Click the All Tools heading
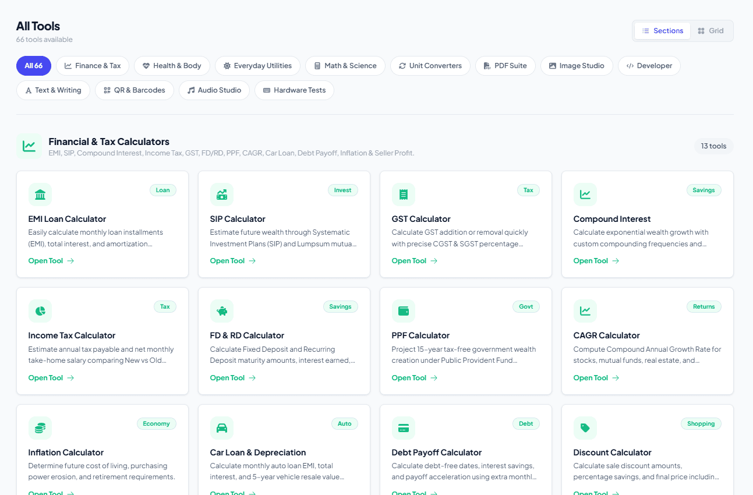753x495 pixels. point(38,26)
